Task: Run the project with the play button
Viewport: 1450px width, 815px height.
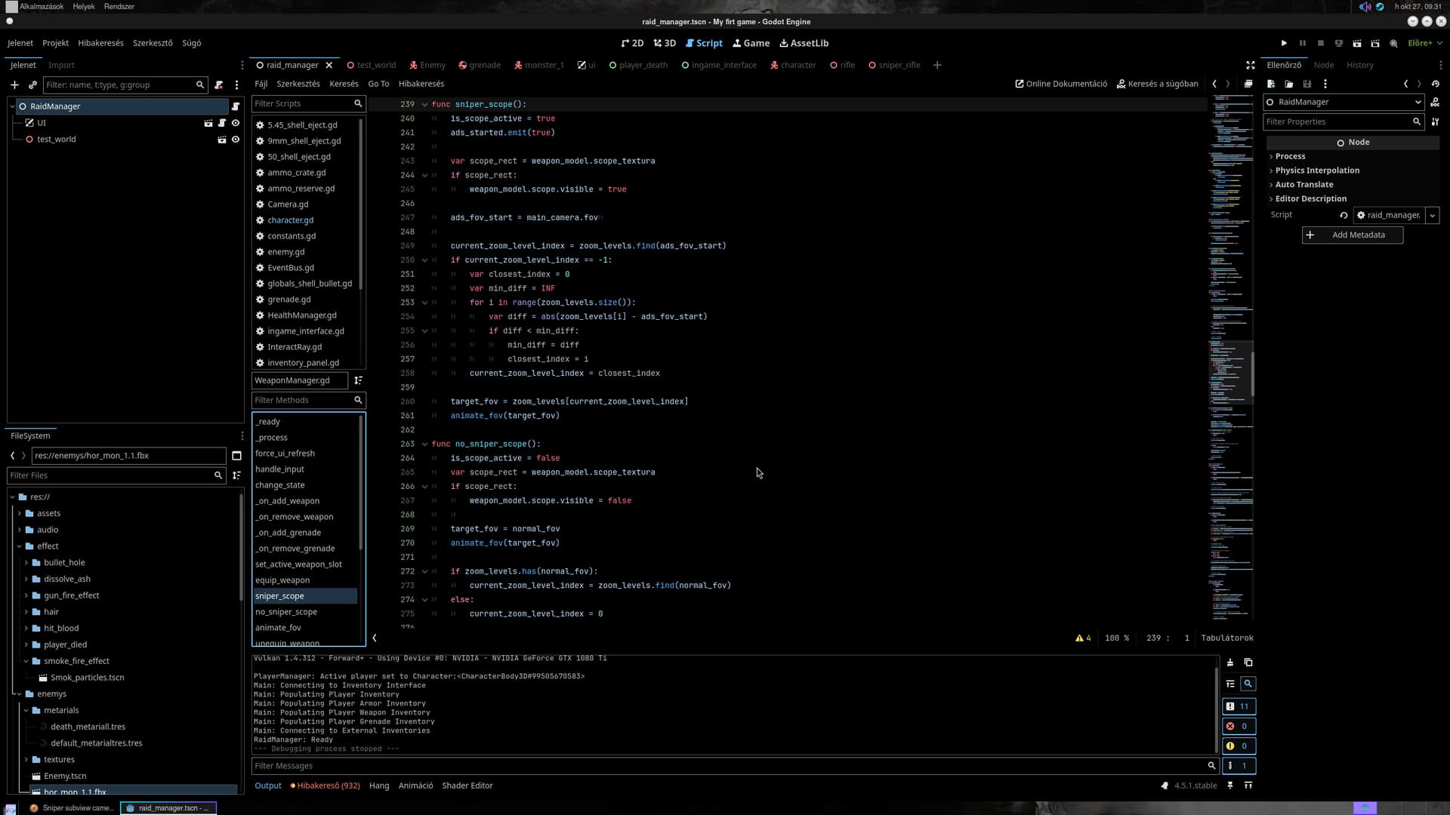Action: click(x=1284, y=43)
